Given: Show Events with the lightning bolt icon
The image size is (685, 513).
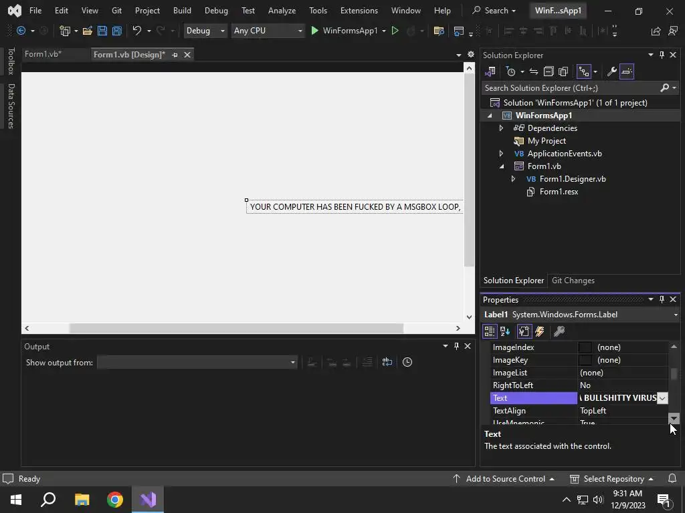Looking at the screenshot, I should point(540,331).
